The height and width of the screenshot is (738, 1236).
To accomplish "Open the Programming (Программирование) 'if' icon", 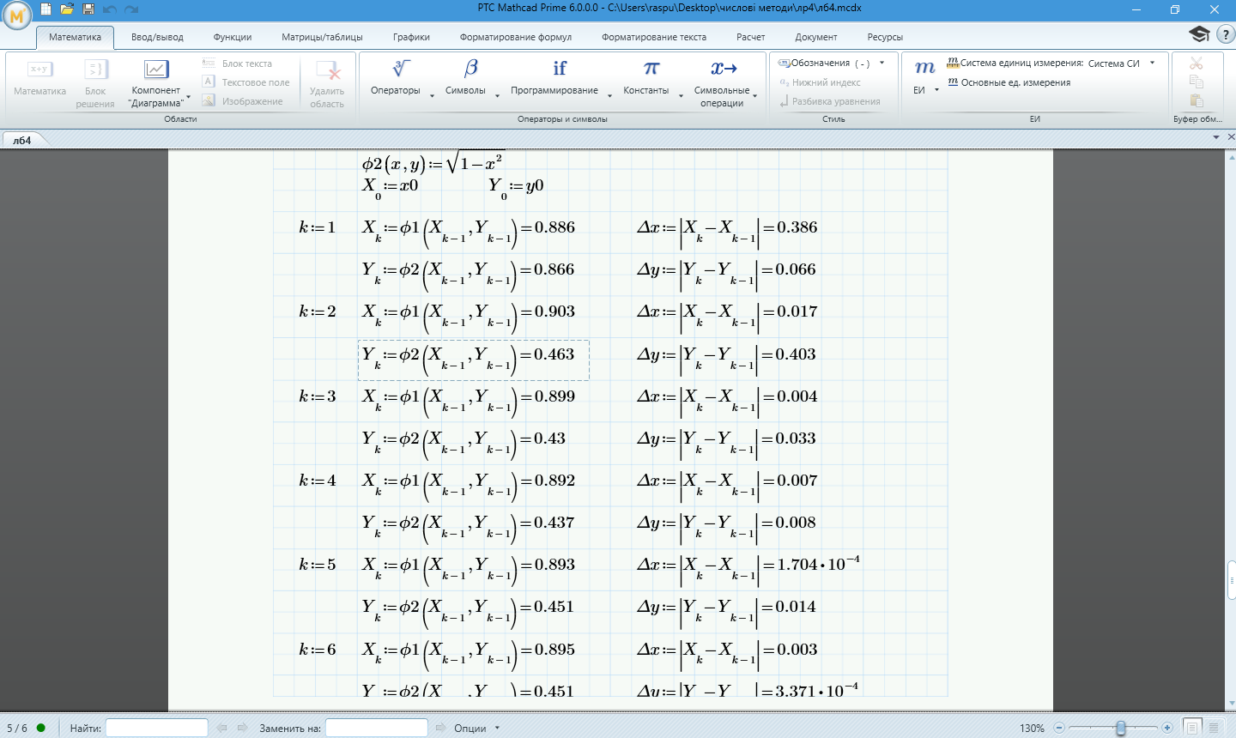I will 560,69.
